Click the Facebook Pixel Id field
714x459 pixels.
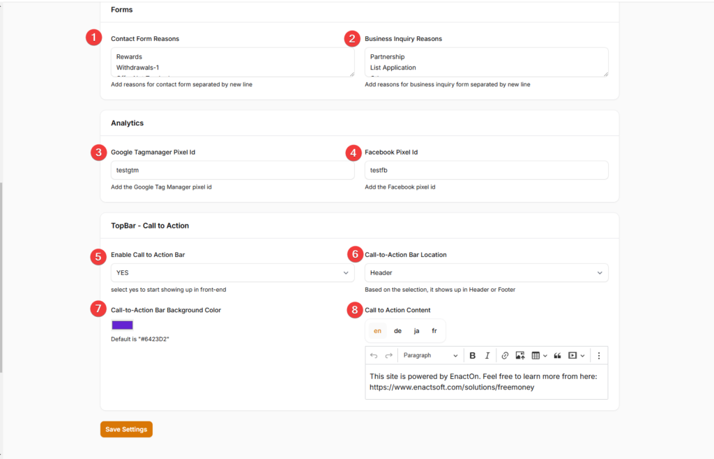(x=486, y=170)
